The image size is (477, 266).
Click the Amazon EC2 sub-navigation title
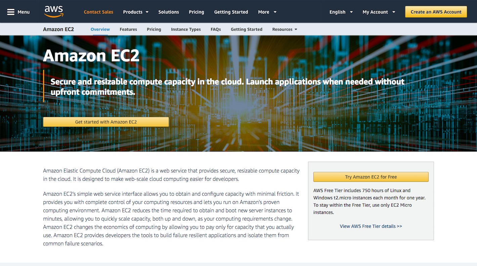click(x=58, y=29)
